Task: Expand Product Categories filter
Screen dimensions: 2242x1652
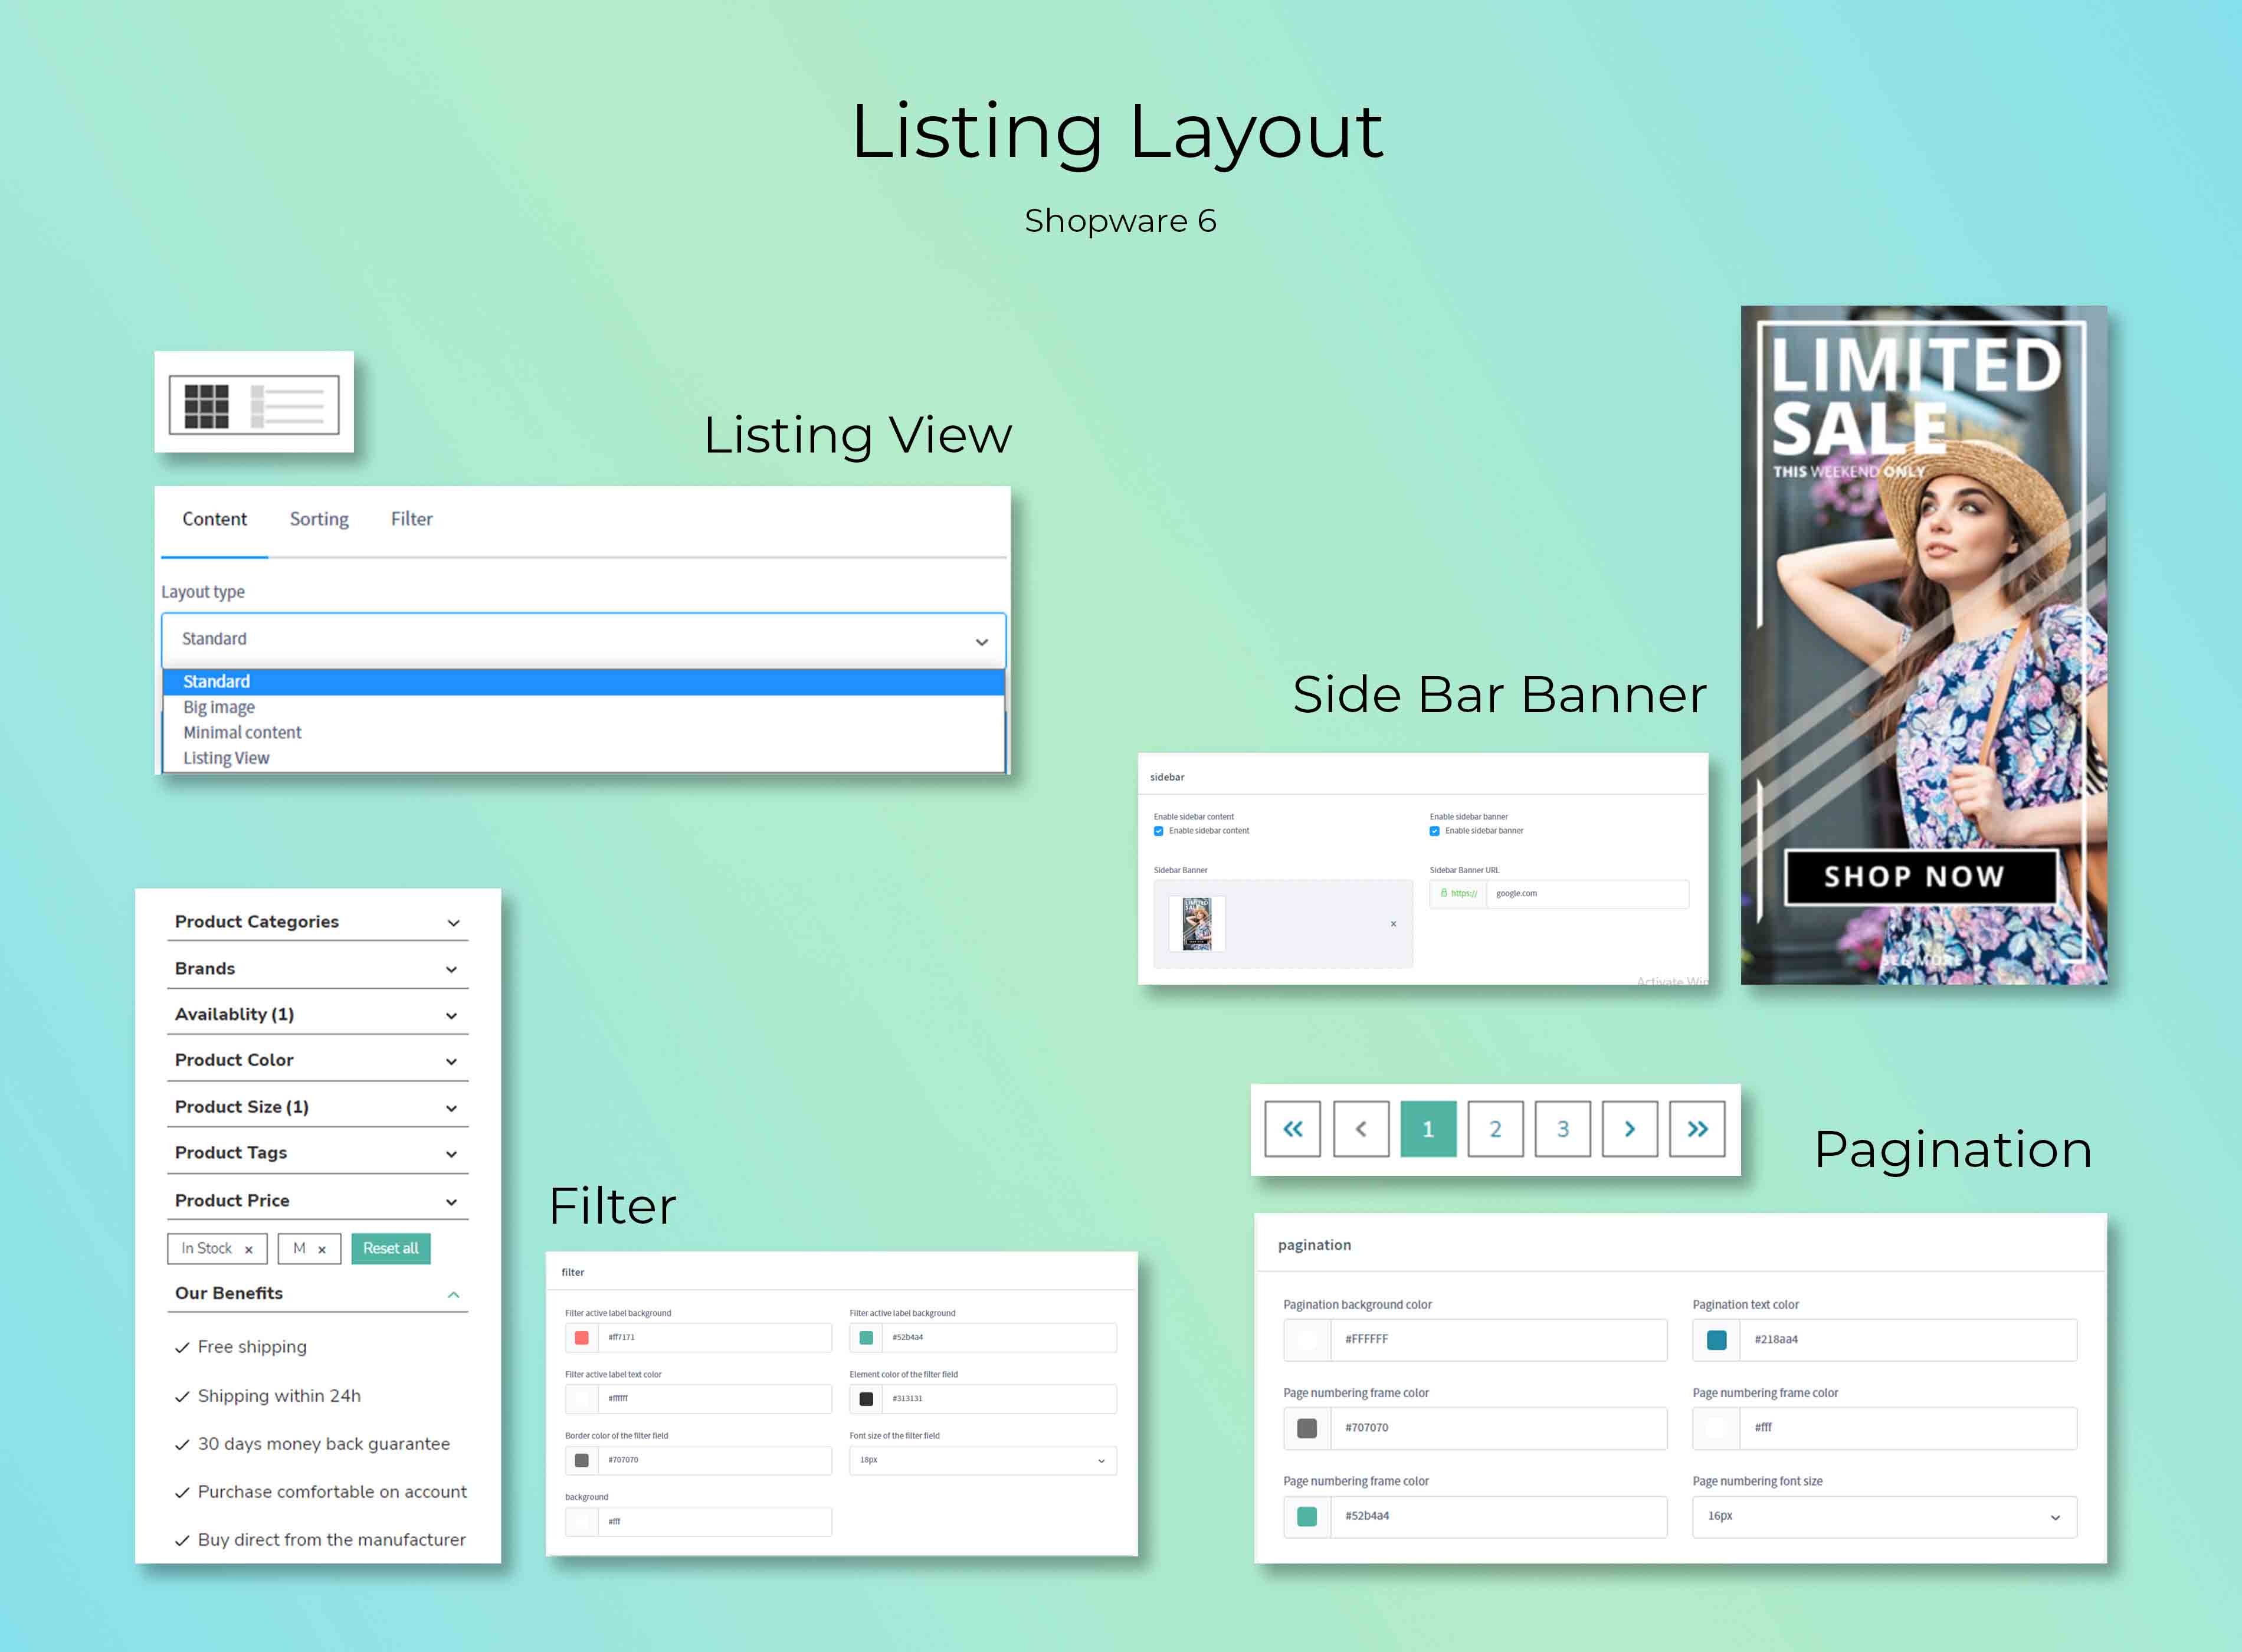Action: [318, 922]
